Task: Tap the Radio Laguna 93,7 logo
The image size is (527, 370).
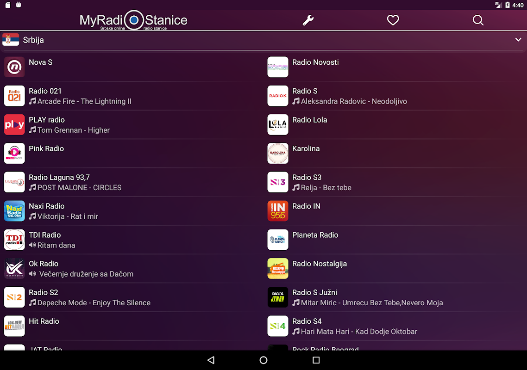Action: click(14, 182)
